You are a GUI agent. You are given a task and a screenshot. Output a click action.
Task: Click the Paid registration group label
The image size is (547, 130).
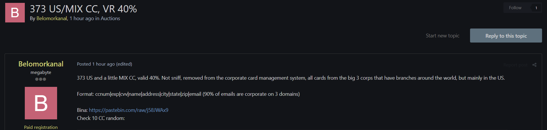[41, 127]
